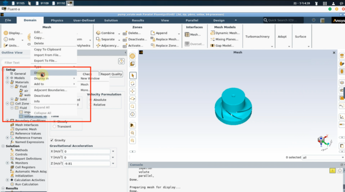Click the help question mark icon in task page
Viewport: 345px width, 192px height.
[121, 61]
